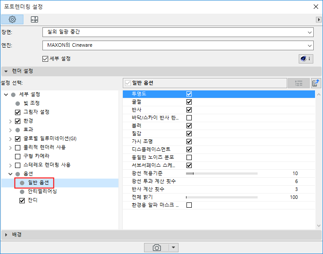Open the render button dropdown arrow
323x254 pixels.
pyautogui.click(x=174, y=248)
